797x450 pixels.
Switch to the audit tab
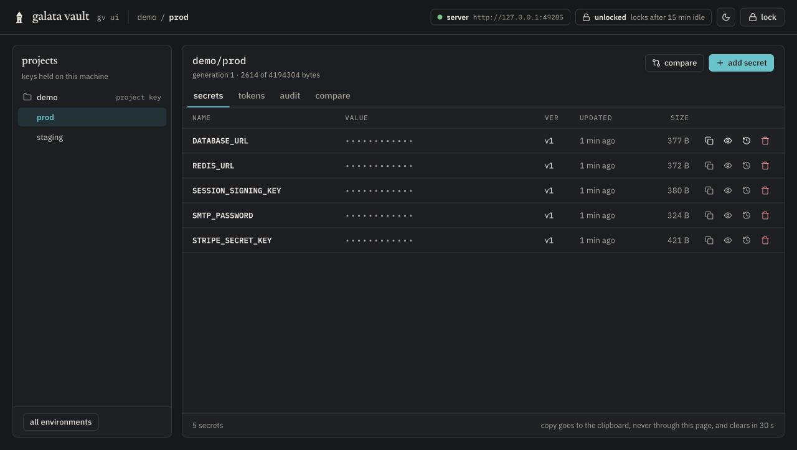tap(290, 96)
